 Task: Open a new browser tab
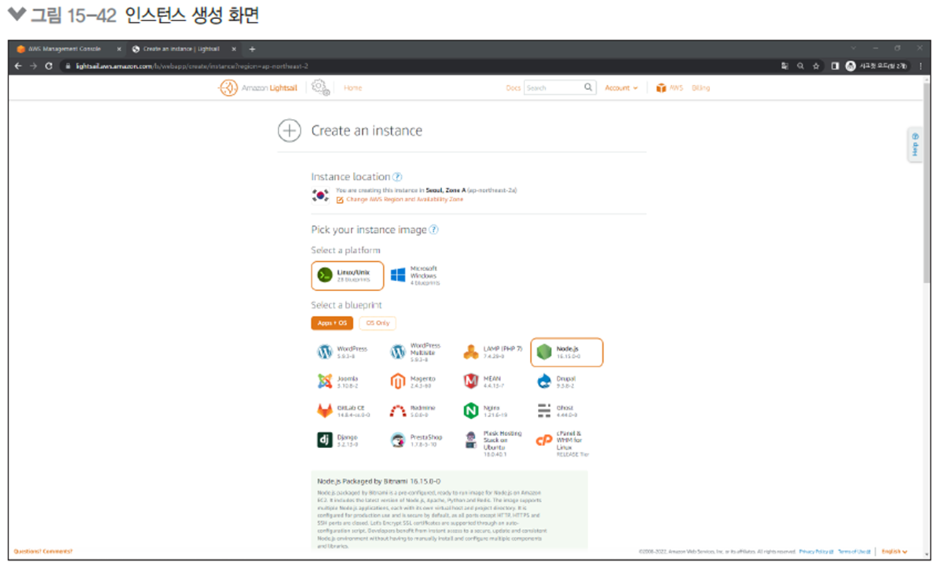pyautogui.click(x=252, y=49)
